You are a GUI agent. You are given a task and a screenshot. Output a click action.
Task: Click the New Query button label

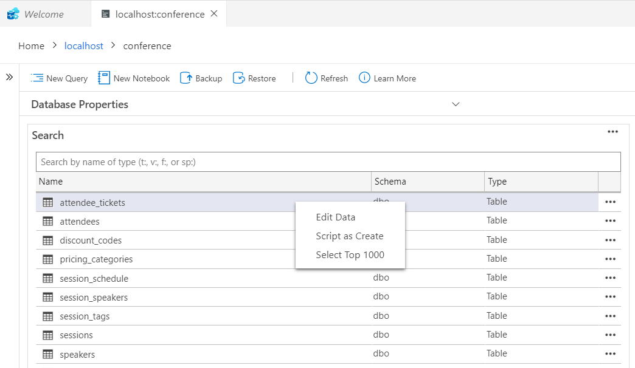tap(67, 78)
